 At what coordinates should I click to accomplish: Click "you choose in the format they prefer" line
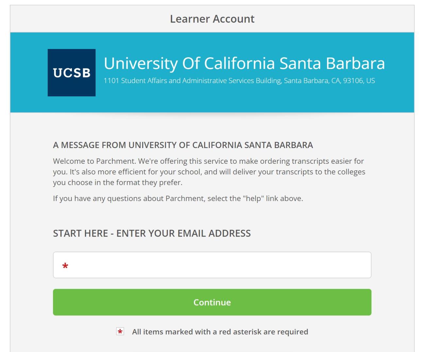pos(117,182)
